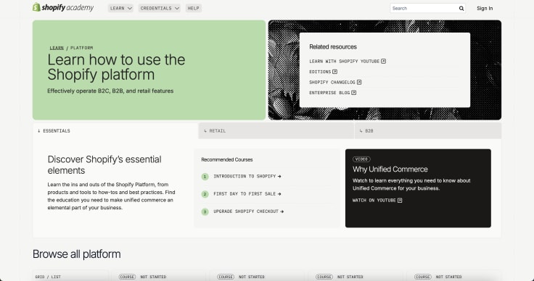This screenshot has height=281, width=534.
Task: Click external-link icon beside Watch on YouTube
Action: pos(400,201)
